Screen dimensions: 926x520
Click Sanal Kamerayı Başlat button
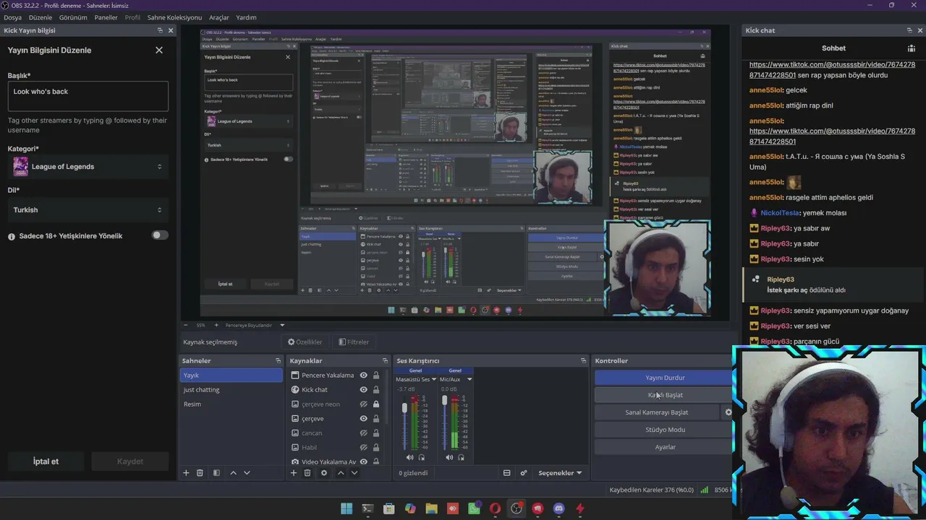click(x=657, y=412)
